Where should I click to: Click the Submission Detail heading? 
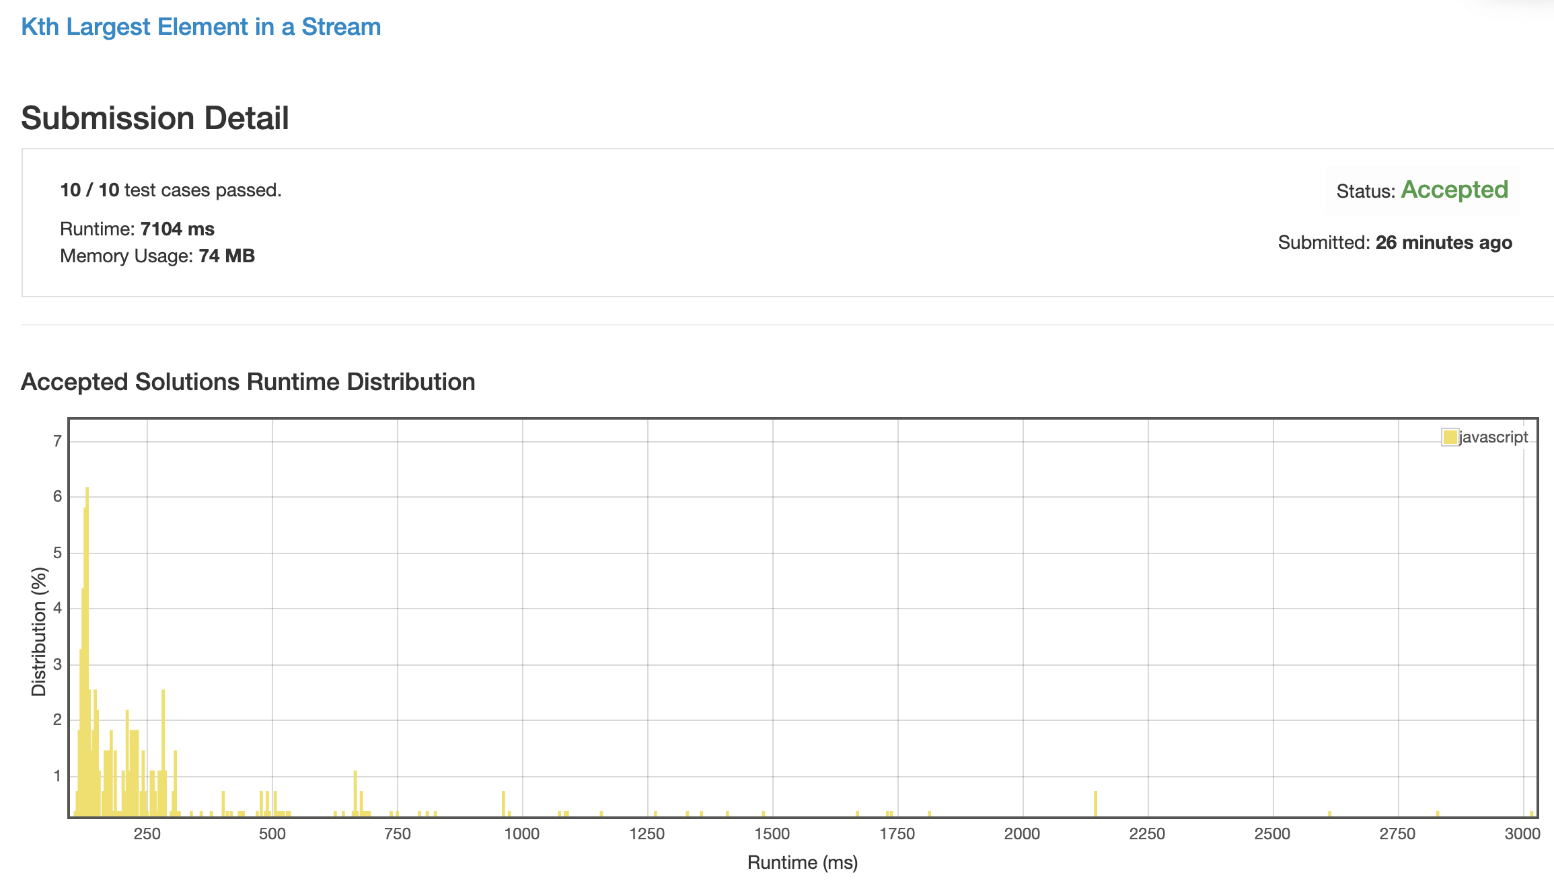(155, 118)
